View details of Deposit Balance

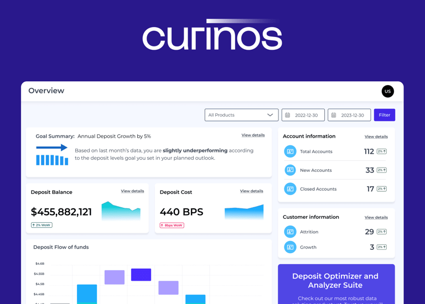(x=132, y=191)
